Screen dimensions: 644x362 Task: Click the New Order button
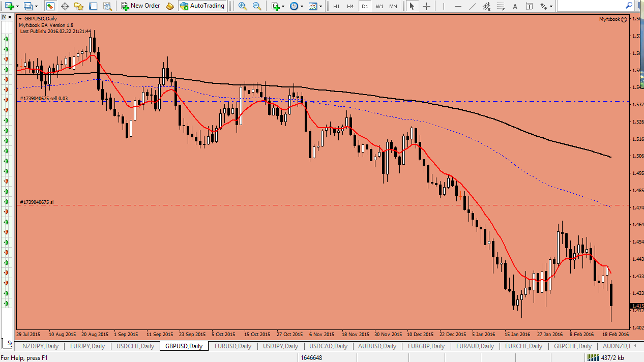pyautogui.click(x=141, y=6)
